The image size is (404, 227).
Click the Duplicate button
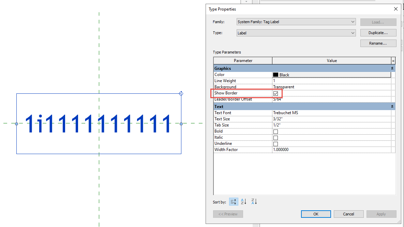click(x=378, y=32)
